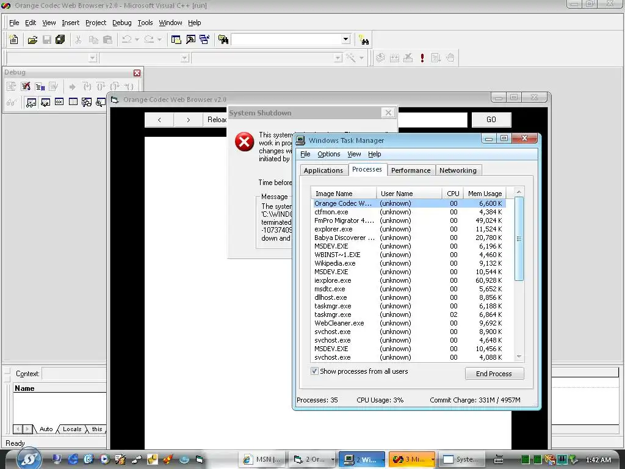
Task: Close the Debug toolbar with red X
Action: (x=137, y=73)
